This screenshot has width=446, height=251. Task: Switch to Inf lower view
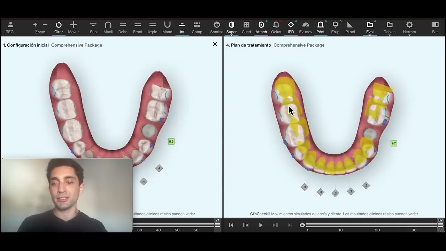182,28
